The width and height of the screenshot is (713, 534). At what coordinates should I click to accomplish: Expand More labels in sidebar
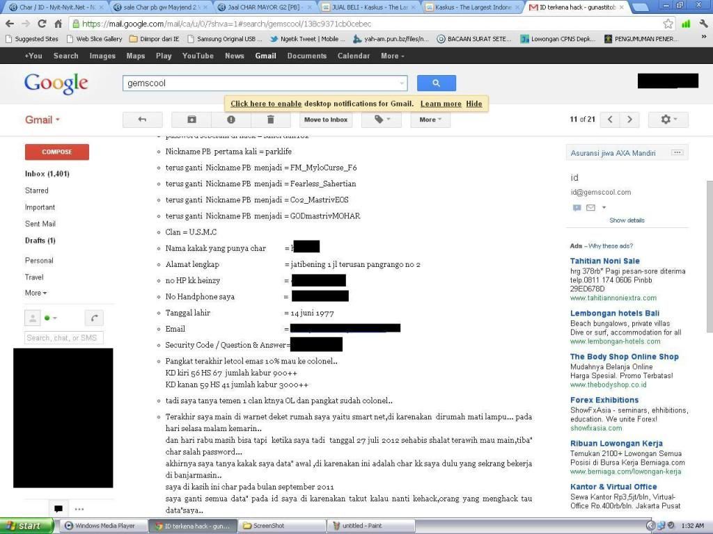click(x=36, y=293)
